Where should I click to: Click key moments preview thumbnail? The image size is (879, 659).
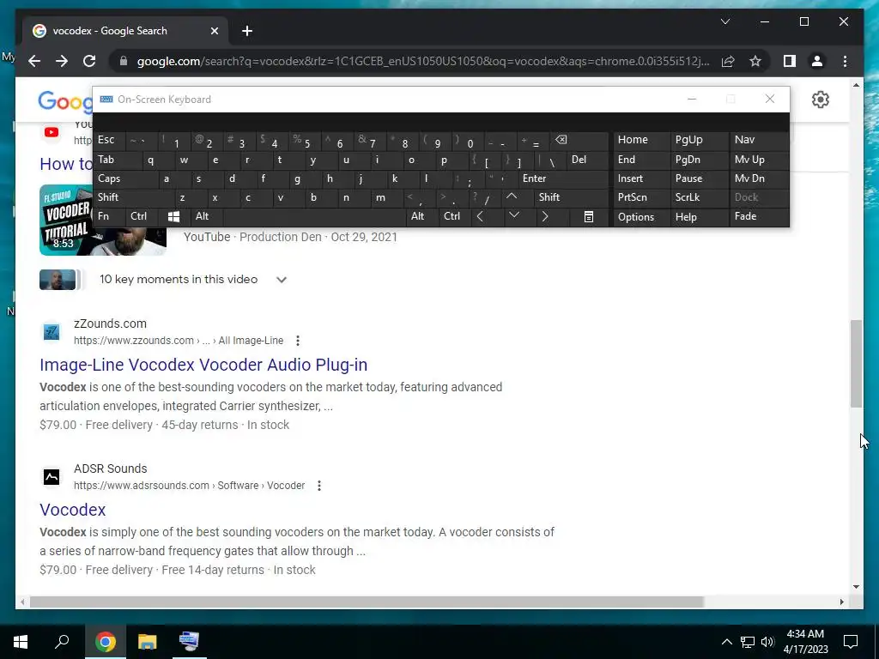tap(58, 280)
